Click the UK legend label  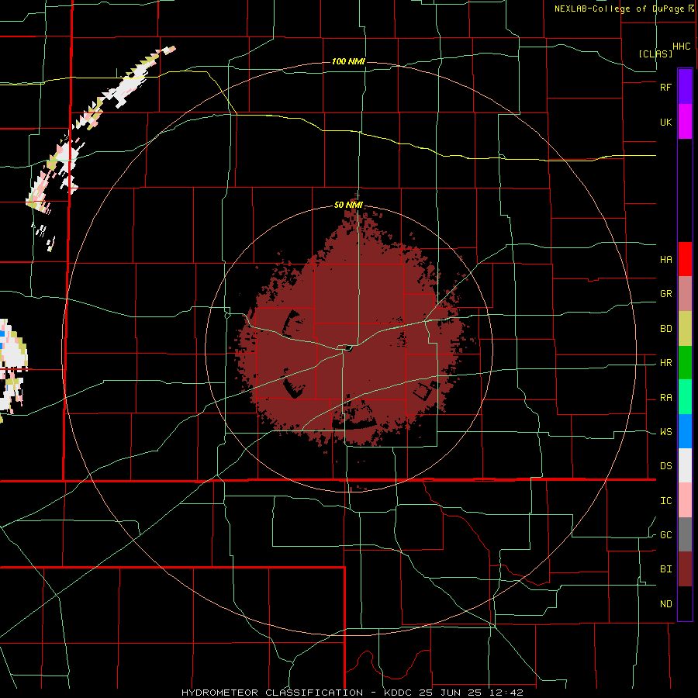pos(665,122)
